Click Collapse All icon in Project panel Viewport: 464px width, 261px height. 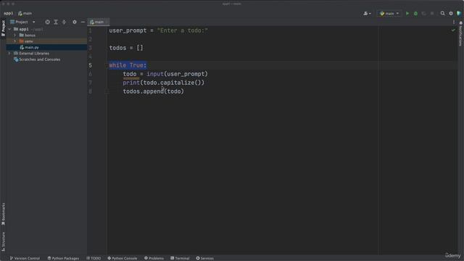pos(64,22)
